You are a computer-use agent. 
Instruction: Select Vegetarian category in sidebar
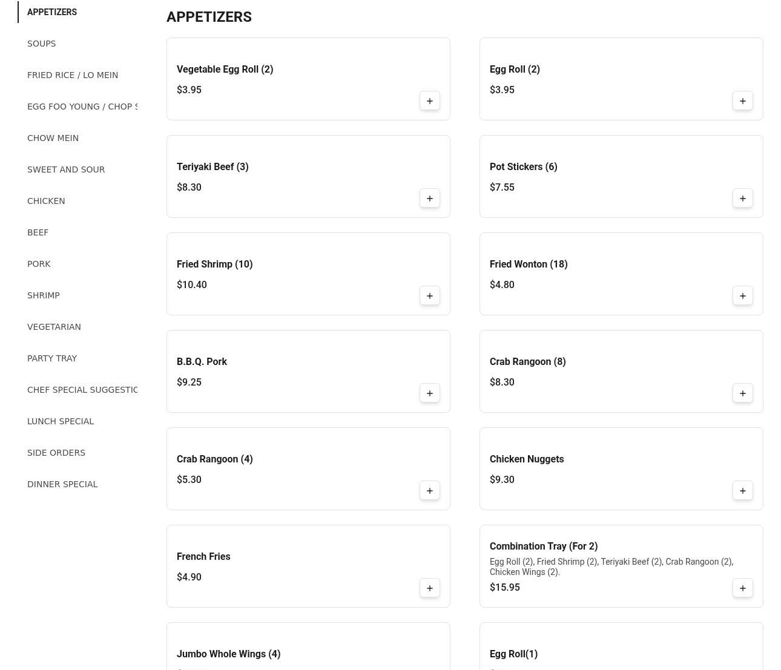[x=54, y=327]
